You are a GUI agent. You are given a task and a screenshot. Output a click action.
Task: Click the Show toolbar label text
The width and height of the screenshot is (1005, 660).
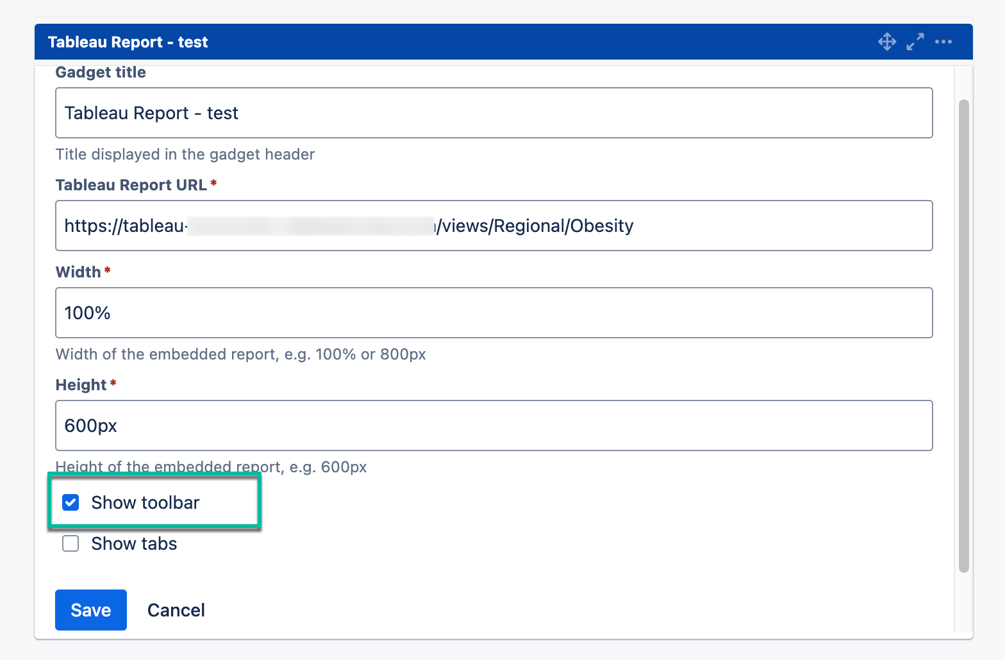coord(145,502)
